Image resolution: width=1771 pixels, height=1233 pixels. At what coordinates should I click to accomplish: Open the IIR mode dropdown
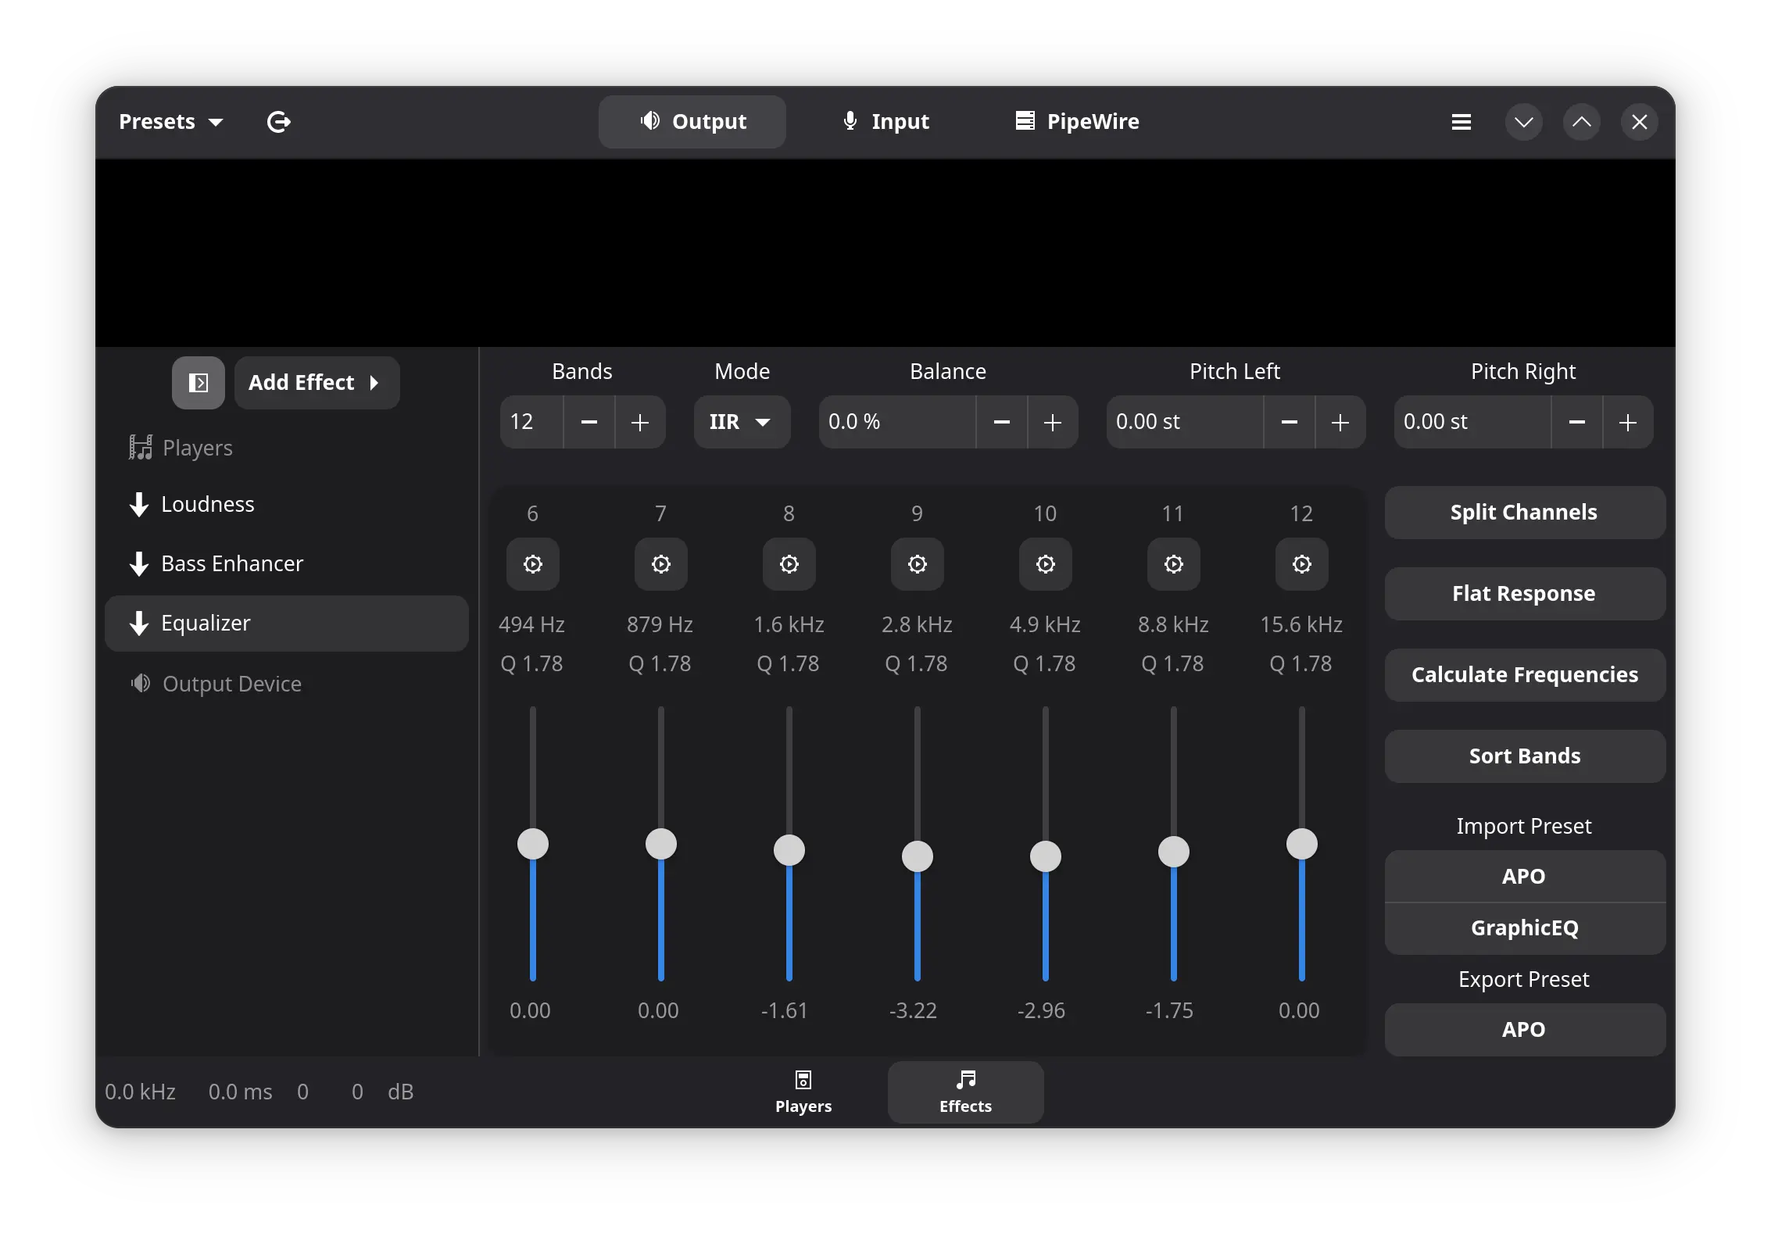click(741, 422)
